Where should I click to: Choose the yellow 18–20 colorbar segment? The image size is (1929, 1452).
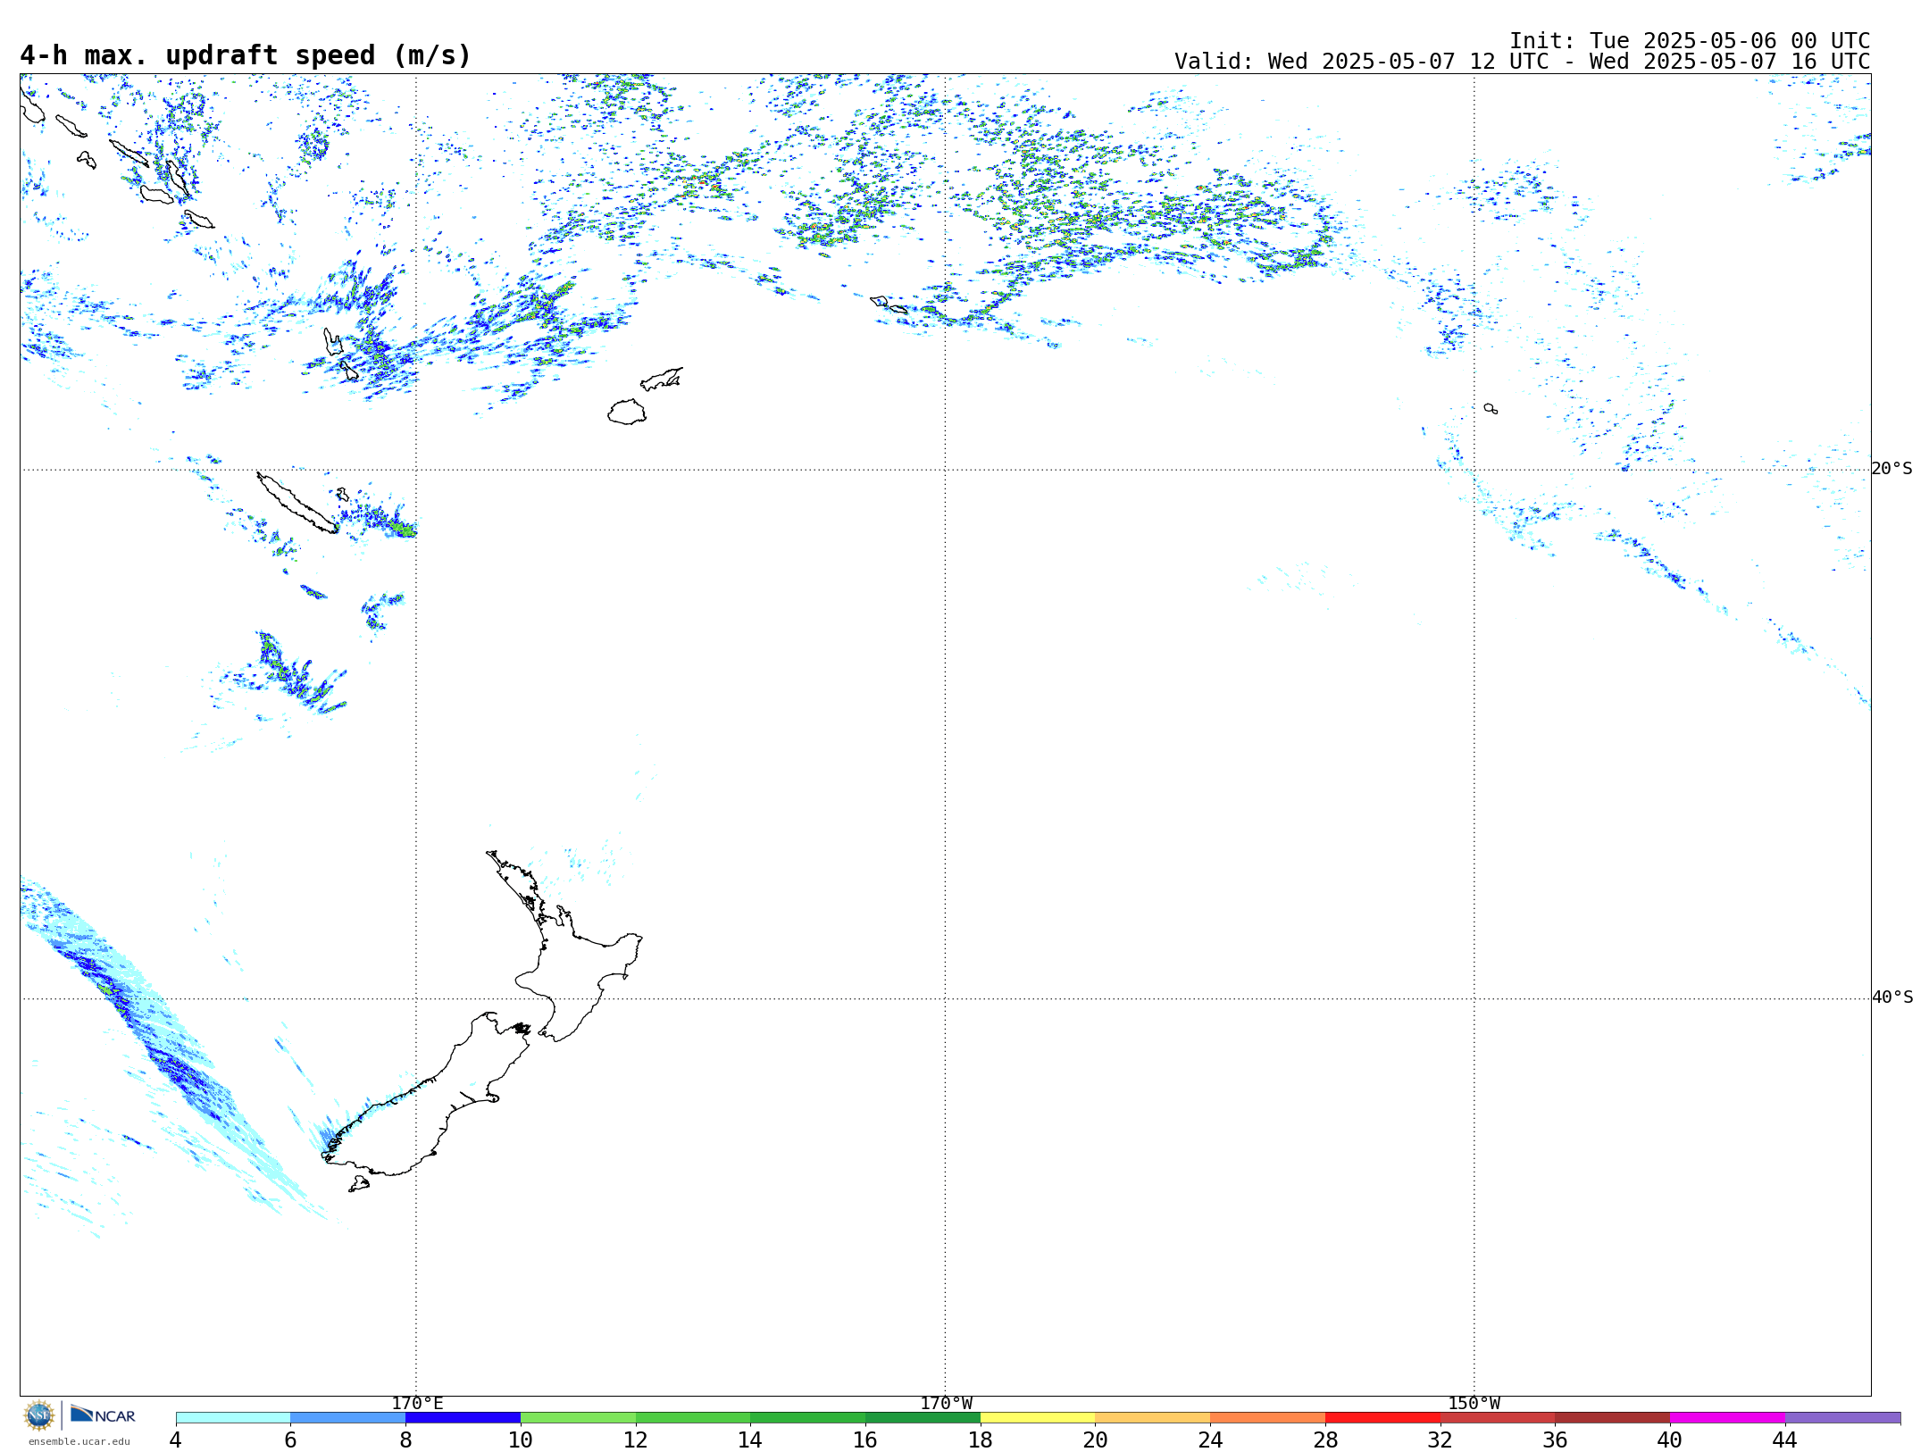click(x=1038, y=1417)
